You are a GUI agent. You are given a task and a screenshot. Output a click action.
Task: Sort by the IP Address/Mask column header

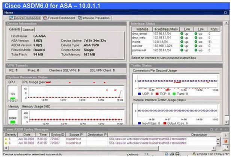pyautogui.click(x=166, y=29)
